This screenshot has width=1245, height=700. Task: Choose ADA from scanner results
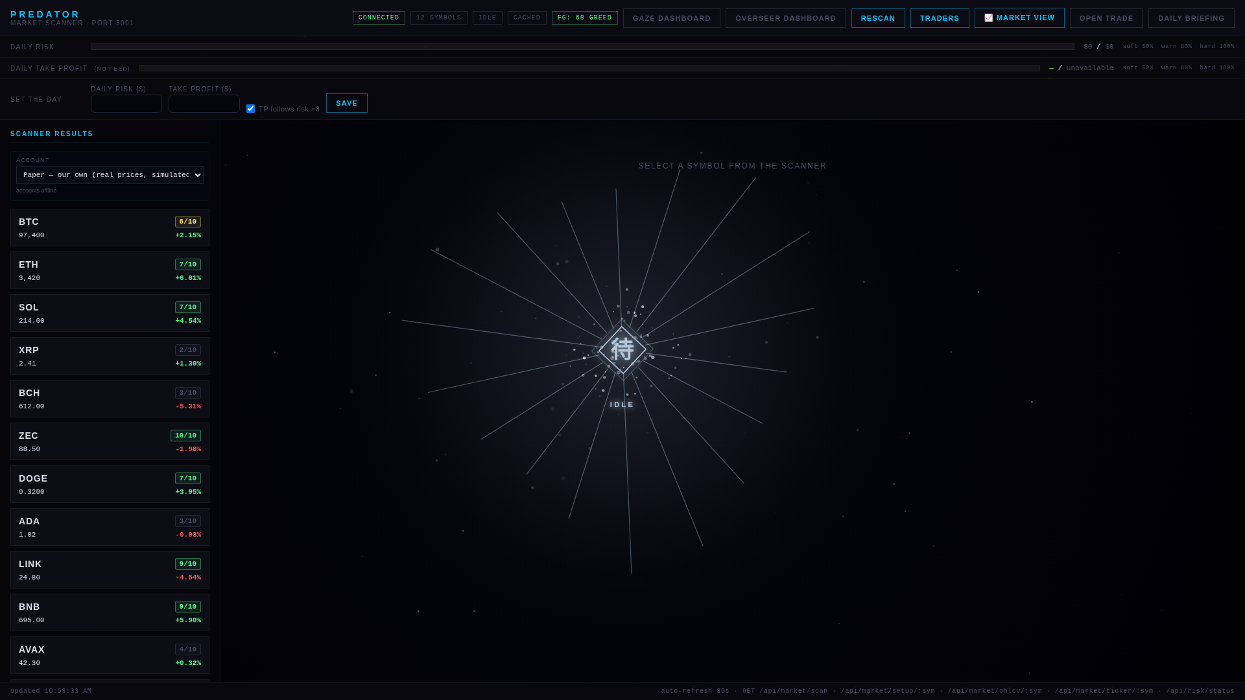[x=110, y=527]
